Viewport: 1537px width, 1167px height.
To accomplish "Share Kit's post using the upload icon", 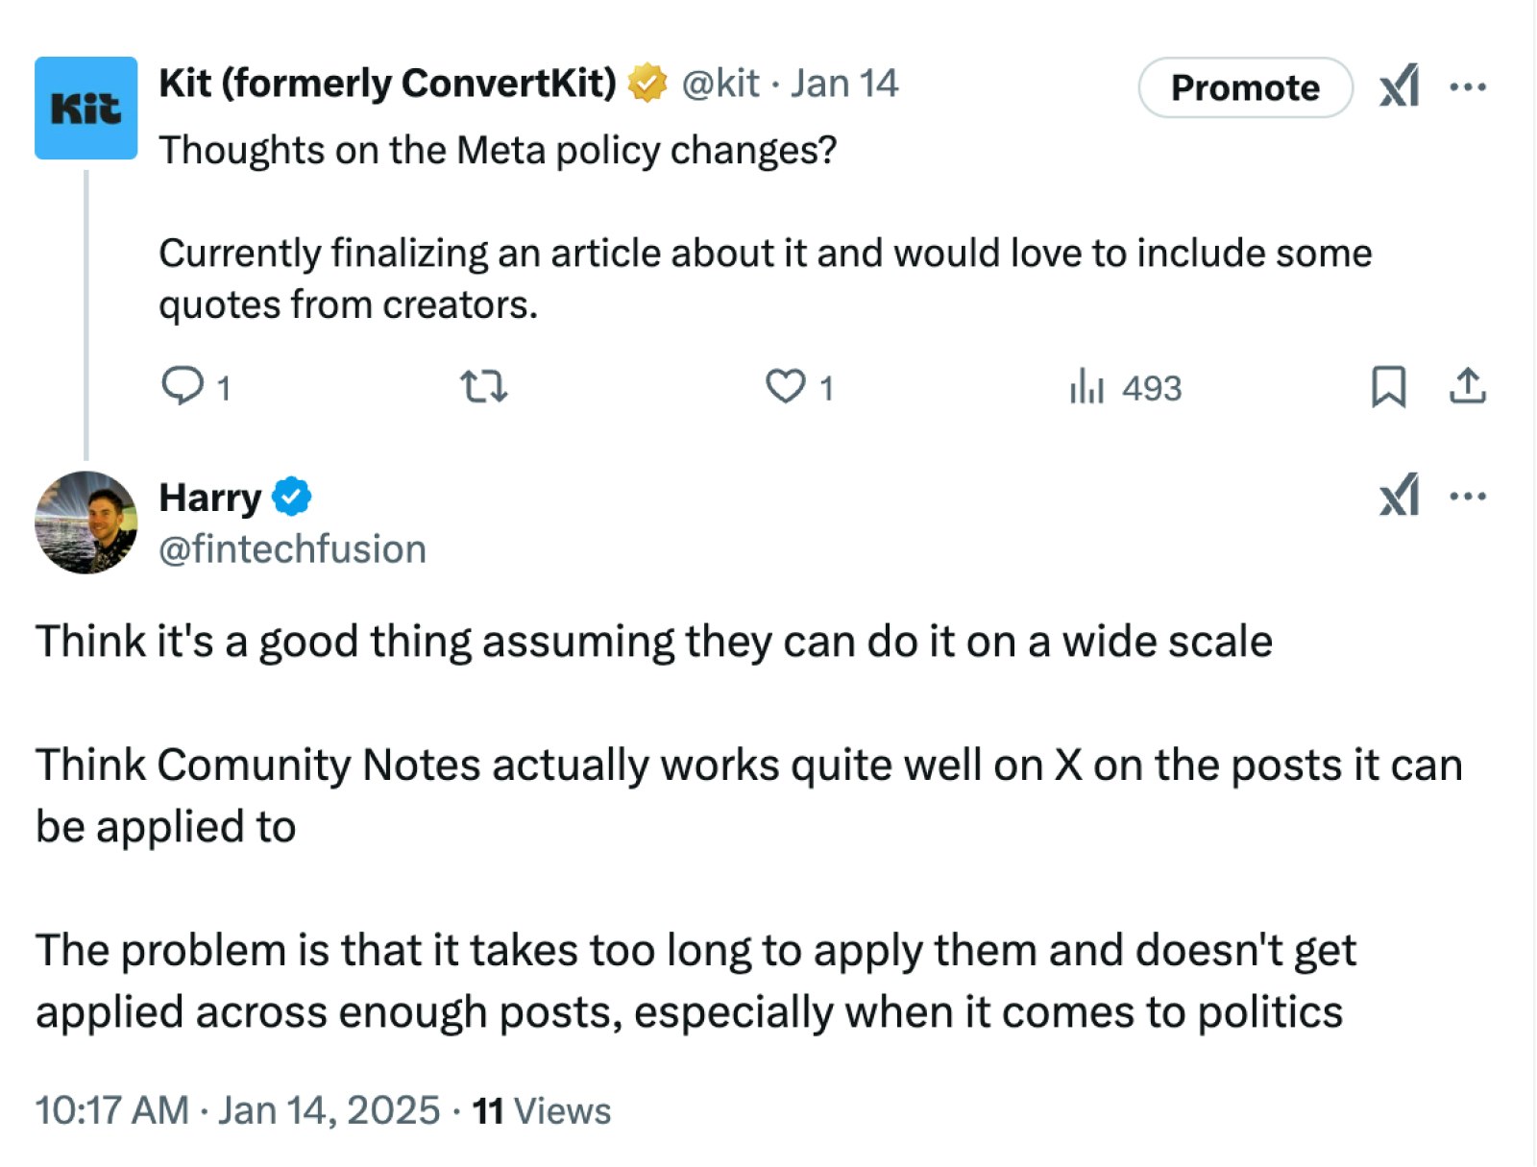I will point(1467,386).
